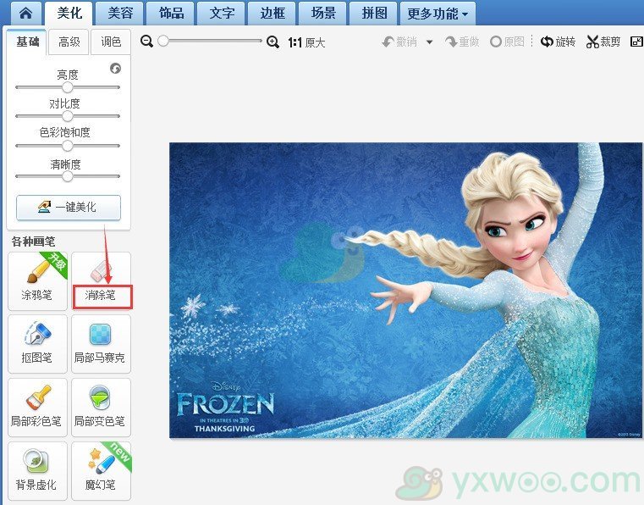644x505 pixels.
Task: Switch to the 高级 adjustments subtab
Action: pos(69,42)
